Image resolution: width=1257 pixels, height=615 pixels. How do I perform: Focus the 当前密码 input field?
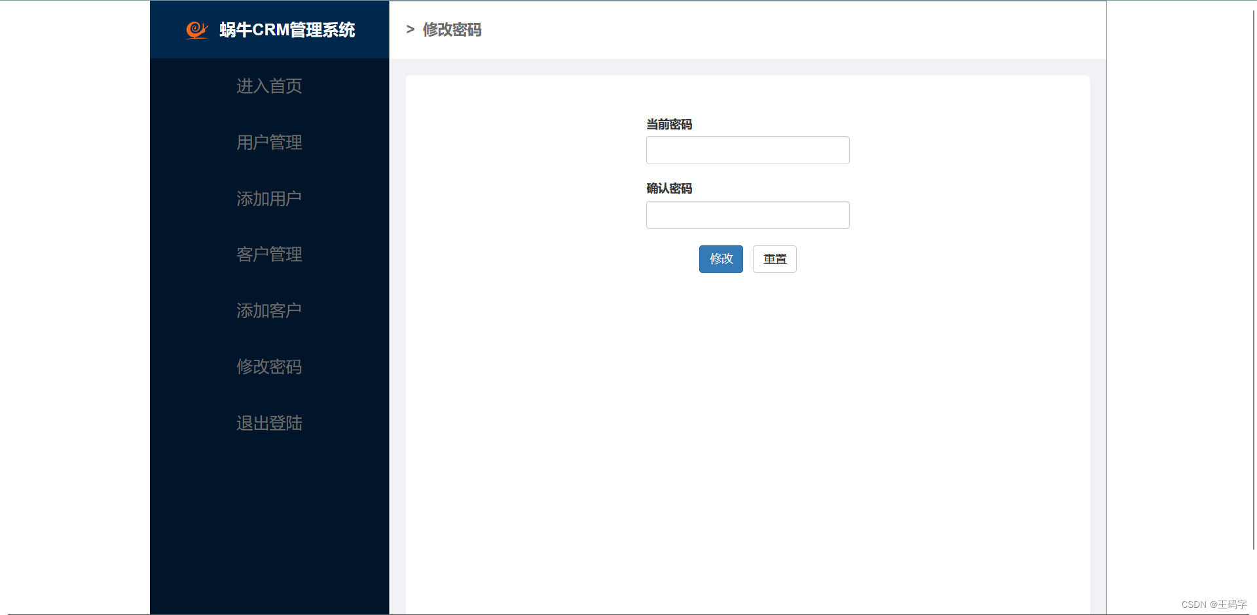click(x=748, y=150)
